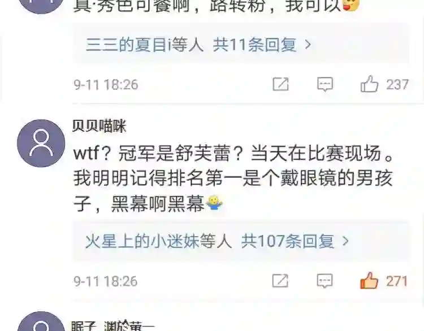Screen dimensions: 424x331
Task: Open the bottom partially visible commenter avatar
Action: (41, 321)
